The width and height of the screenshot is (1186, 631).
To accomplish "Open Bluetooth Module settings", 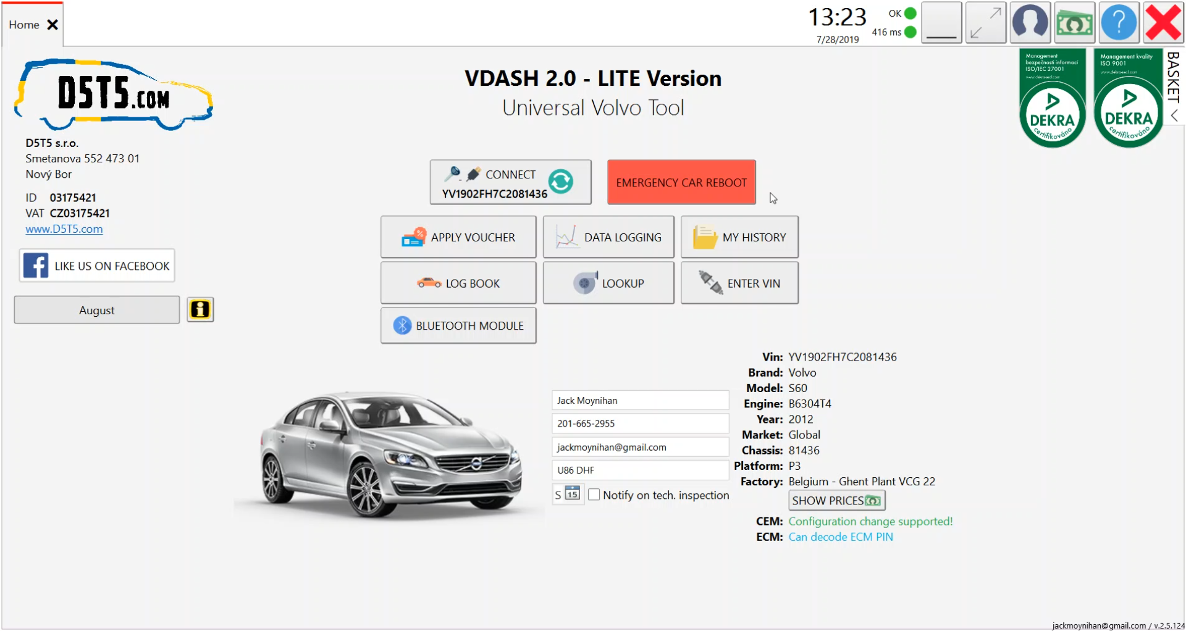I will 458,325.
